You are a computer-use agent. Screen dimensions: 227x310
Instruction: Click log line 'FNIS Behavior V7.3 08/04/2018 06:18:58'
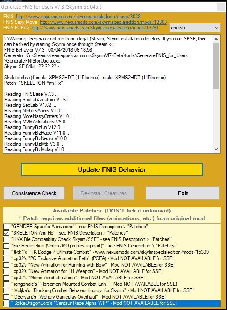[48, 50]
